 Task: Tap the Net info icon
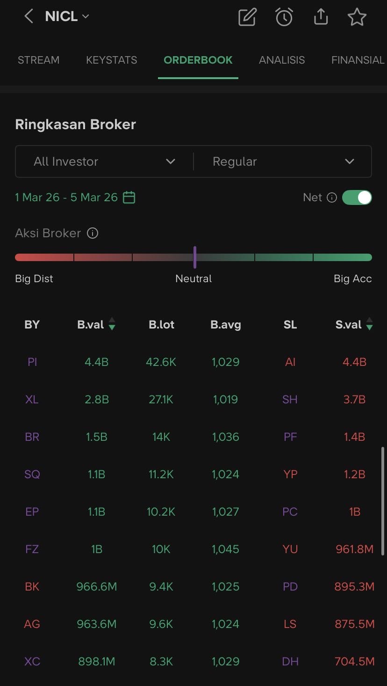pos(332,197)
